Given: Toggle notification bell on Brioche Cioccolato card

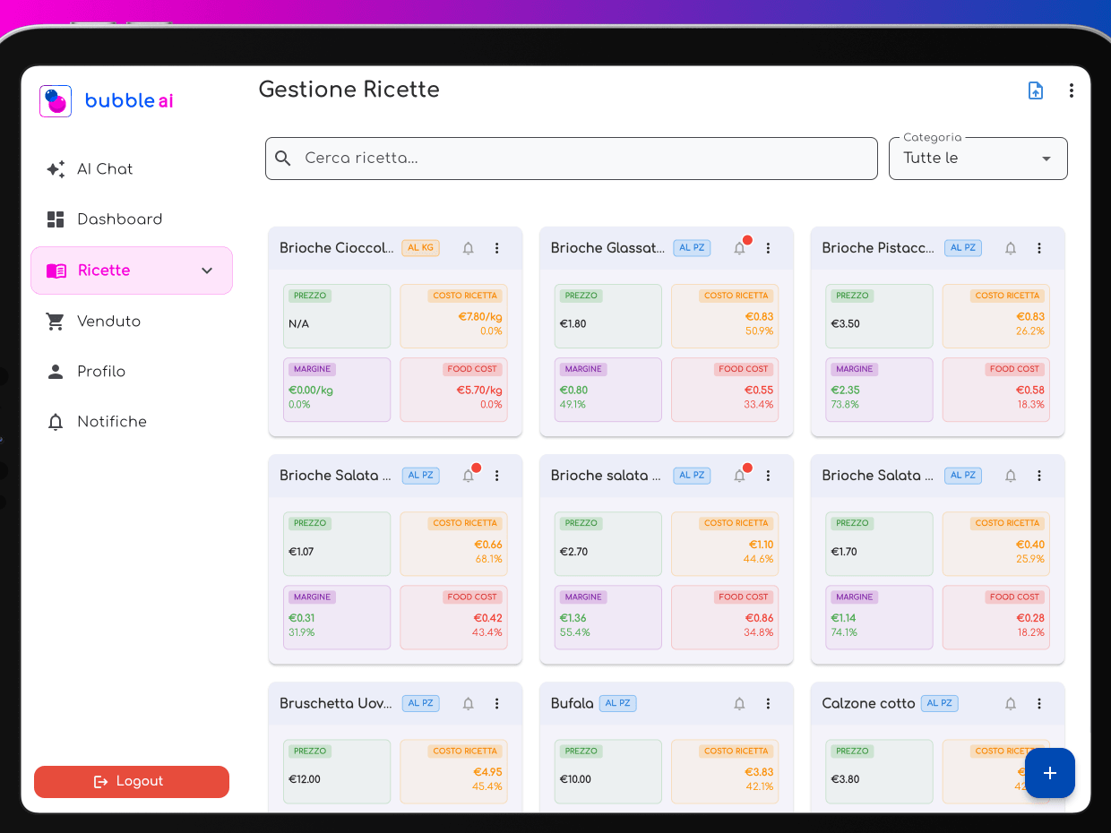Looking at the screenshot, I should pyautogui.click(x=468, y=248).
